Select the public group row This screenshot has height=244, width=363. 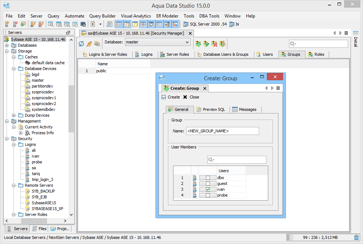114,71
